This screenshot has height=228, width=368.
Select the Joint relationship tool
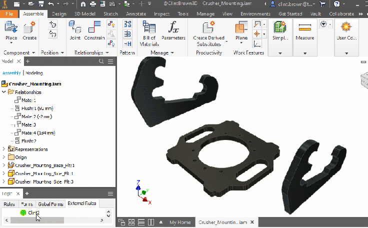(75, 31)
